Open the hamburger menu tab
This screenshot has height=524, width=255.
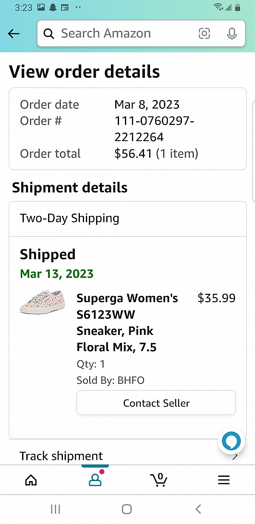point(224,480)
